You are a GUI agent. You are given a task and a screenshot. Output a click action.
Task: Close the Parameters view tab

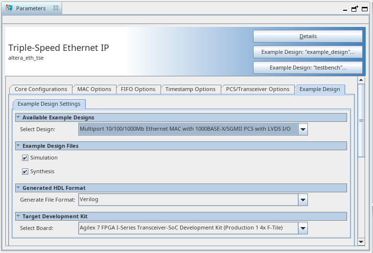tap(55, 9)
